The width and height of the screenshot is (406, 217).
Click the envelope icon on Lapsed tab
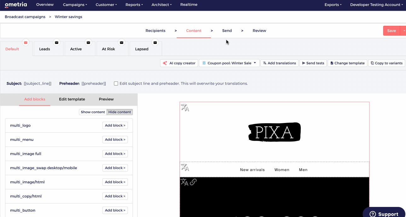click(155, 42)
